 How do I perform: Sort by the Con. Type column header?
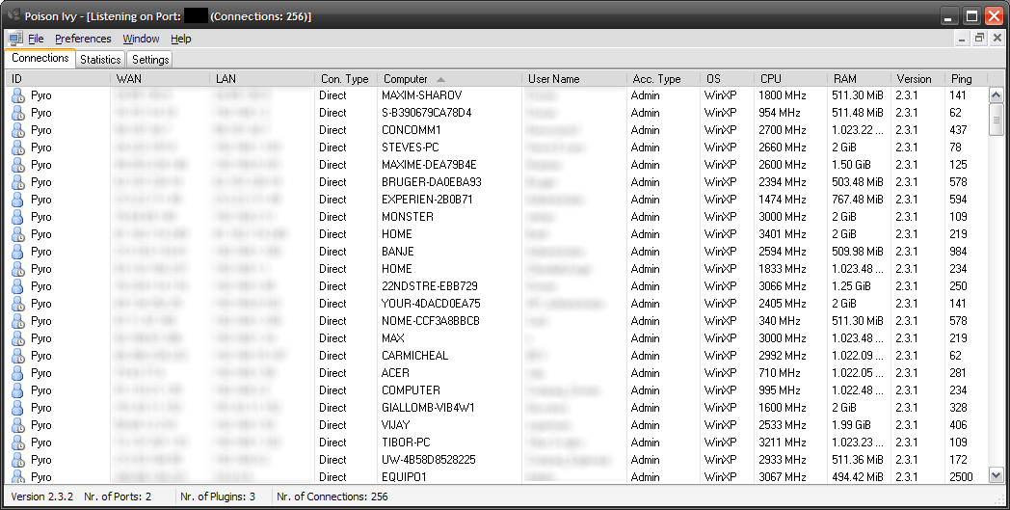coord(346,79)
